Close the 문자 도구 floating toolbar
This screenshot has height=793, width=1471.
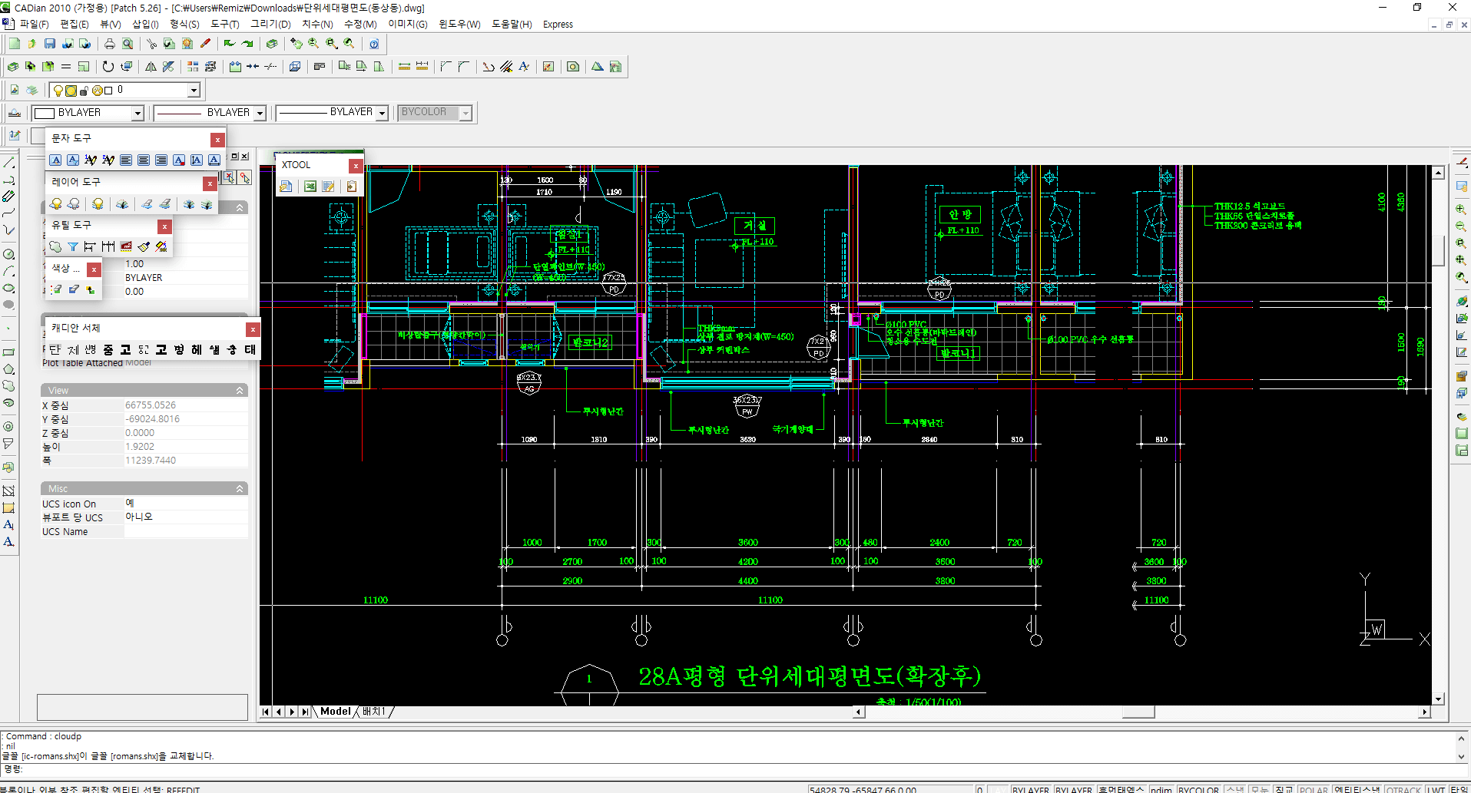tap(217, 140)
